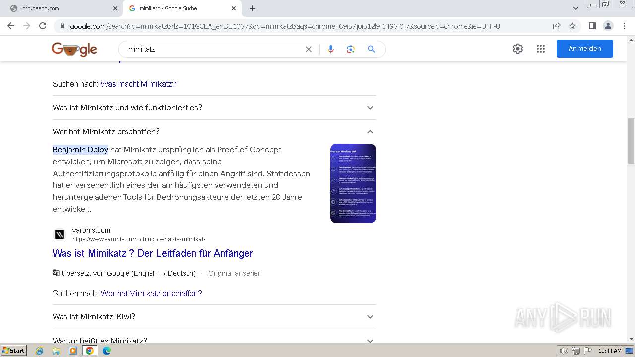Open the purple Mimikatz infographic thumbnail
The width and height of the screenshot is (635, 357).
click(x=353, y=183)
